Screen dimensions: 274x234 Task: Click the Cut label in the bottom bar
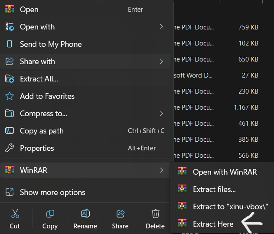15,226
